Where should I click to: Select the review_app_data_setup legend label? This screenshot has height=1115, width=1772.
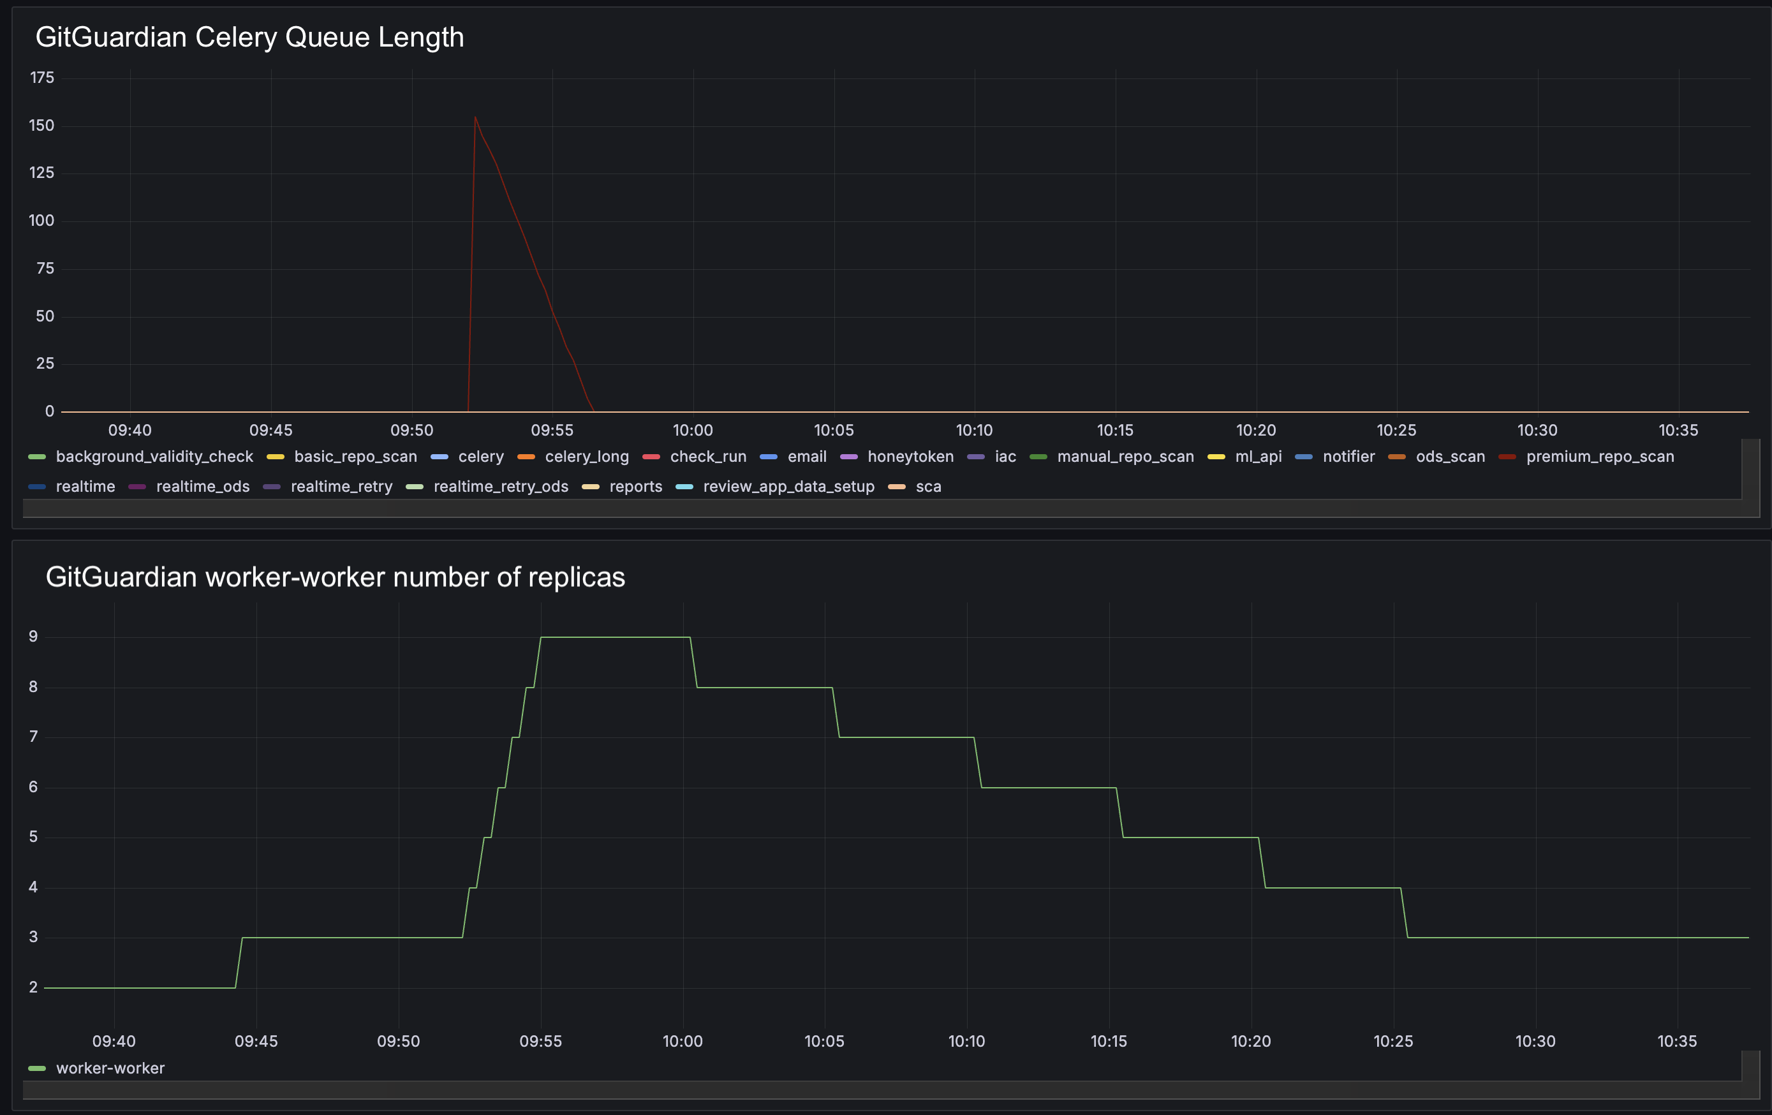(789, 487)
